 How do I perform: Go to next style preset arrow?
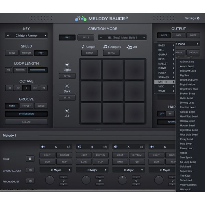144,38
